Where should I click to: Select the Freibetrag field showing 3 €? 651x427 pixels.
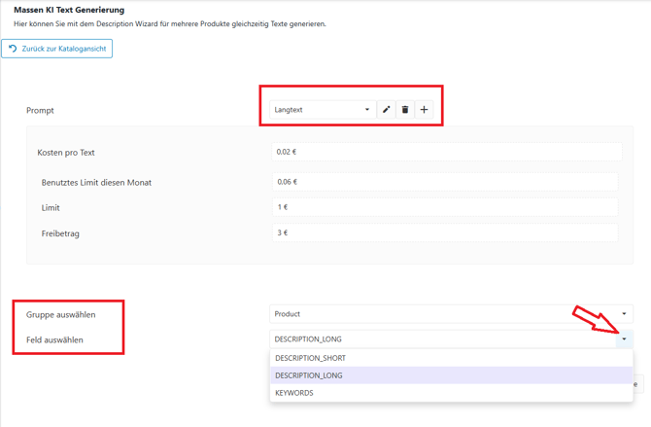point(444,232)
